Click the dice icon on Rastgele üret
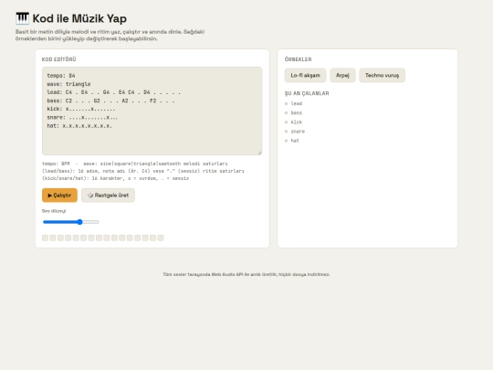The width and height of the screenshot is (493, 370). [x=90, y=196]
